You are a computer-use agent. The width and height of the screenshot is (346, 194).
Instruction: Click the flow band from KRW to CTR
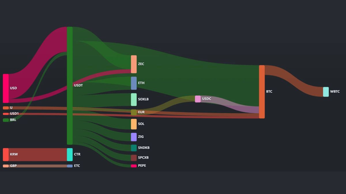(38, 155)
